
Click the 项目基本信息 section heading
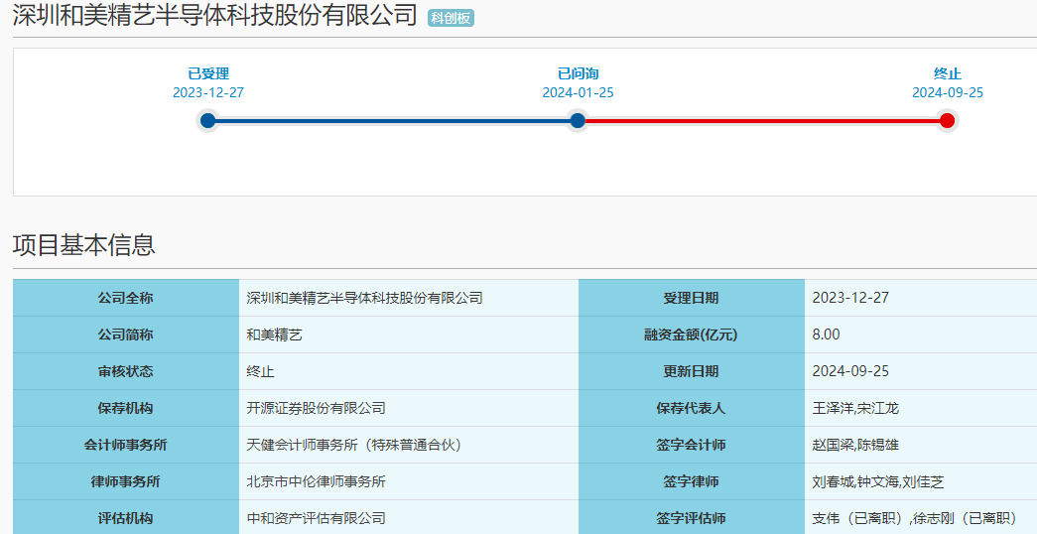pyautogui.click(x=84, y=245)
